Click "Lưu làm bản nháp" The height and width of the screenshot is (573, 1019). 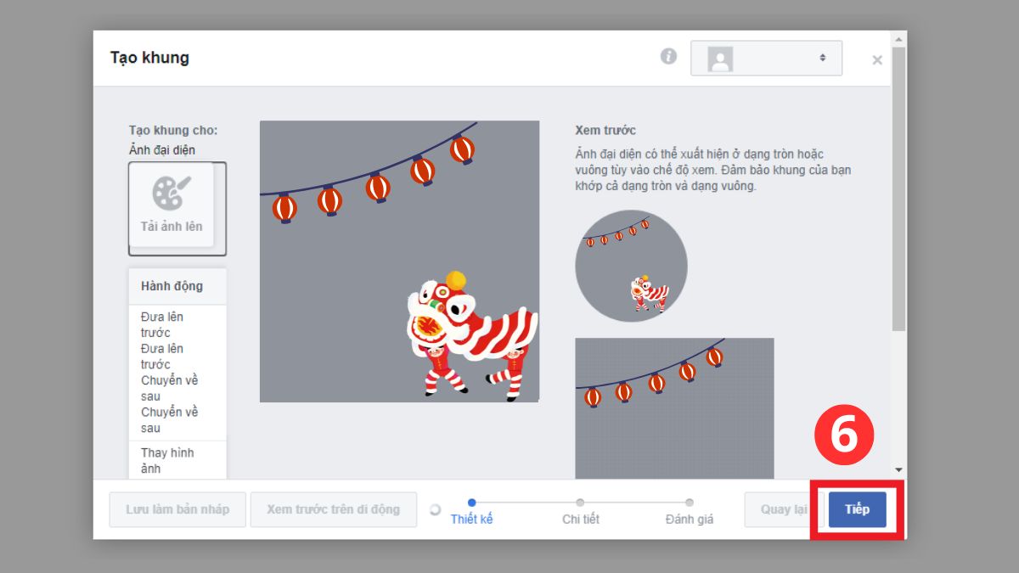coord(177,508)
